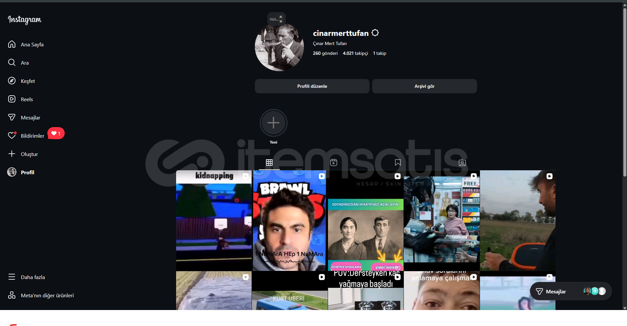
Task: Open Mesajlar in the left sidebar
Action: click(x=24, y=117)
